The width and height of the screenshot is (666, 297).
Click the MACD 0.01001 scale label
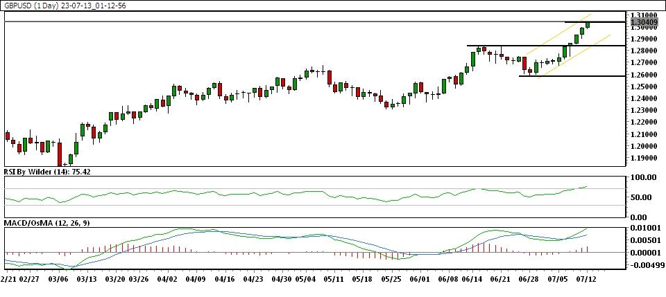coord(644,228)
